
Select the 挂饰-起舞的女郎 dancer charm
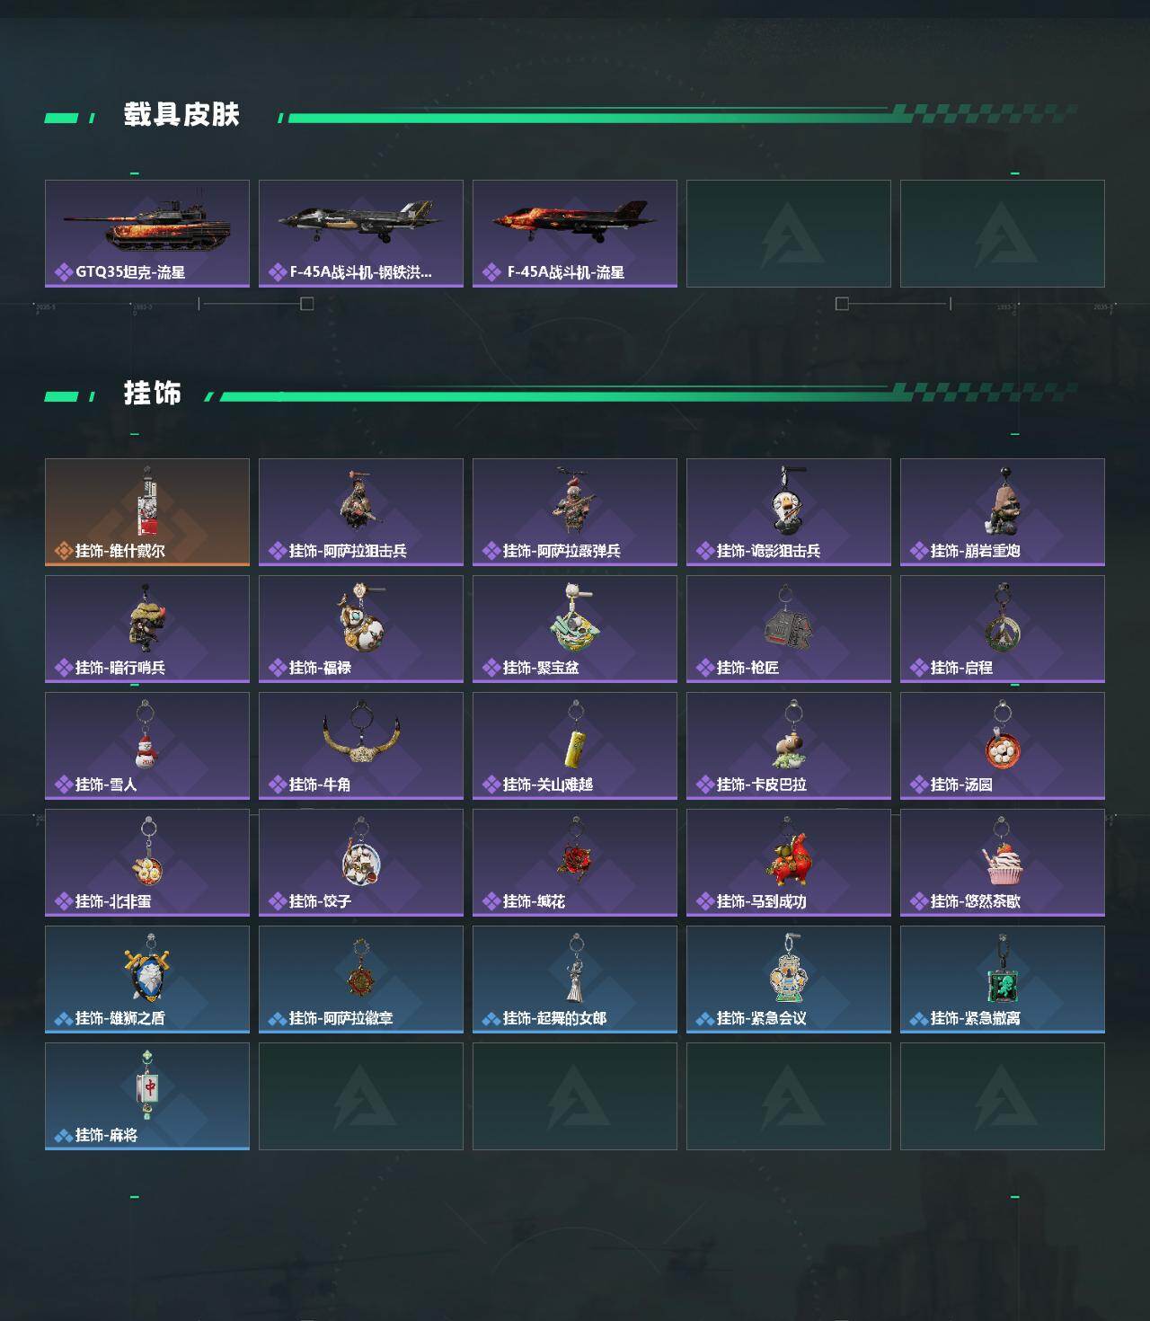tap(575, 980)
